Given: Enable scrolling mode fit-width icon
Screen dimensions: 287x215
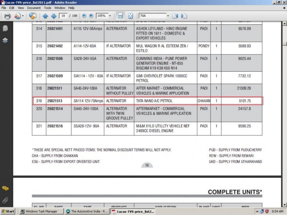Looking at the screenshot, I should click(x=120, y=16).
